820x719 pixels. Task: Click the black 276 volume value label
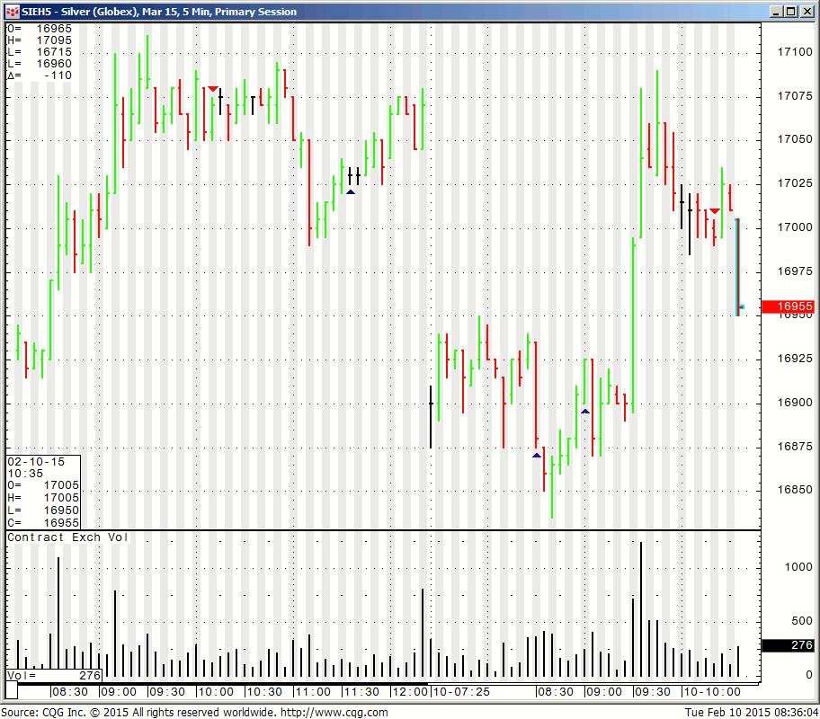pyautogui.click(x=788, y=645)
